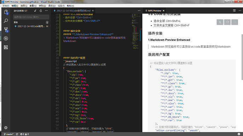
Task: Refresh the source control panel
Action: click(41, 11)
